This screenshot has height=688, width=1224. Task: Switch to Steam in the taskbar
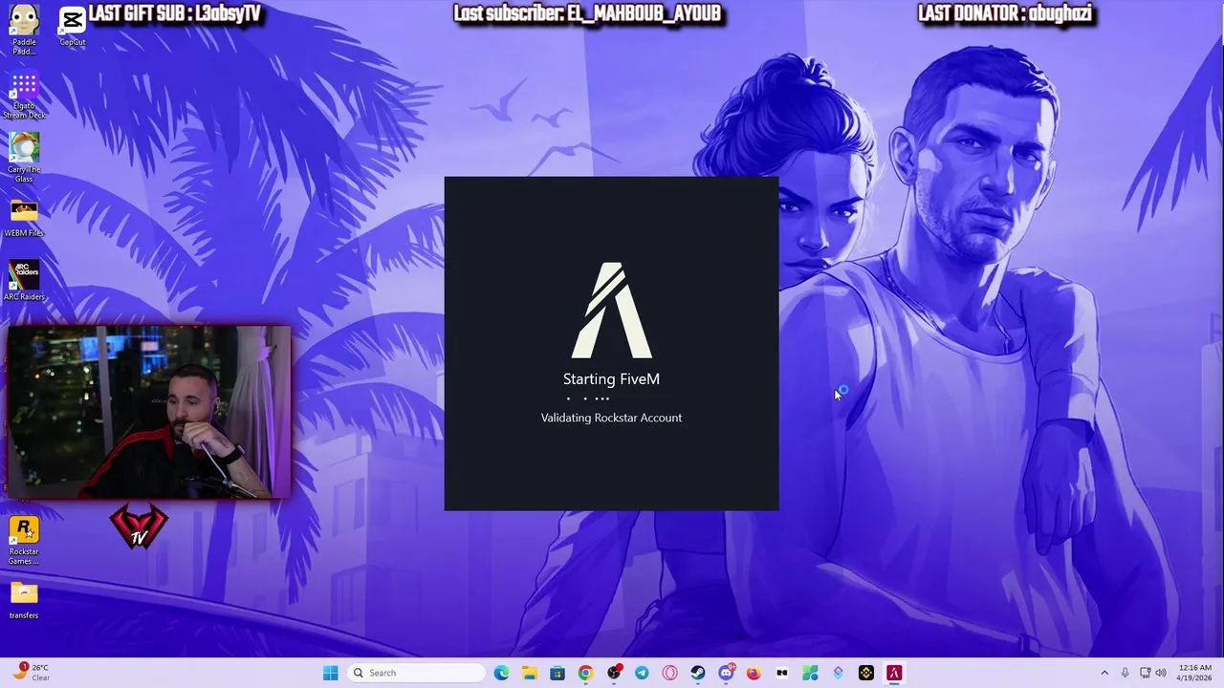click(x=698, y=673)
